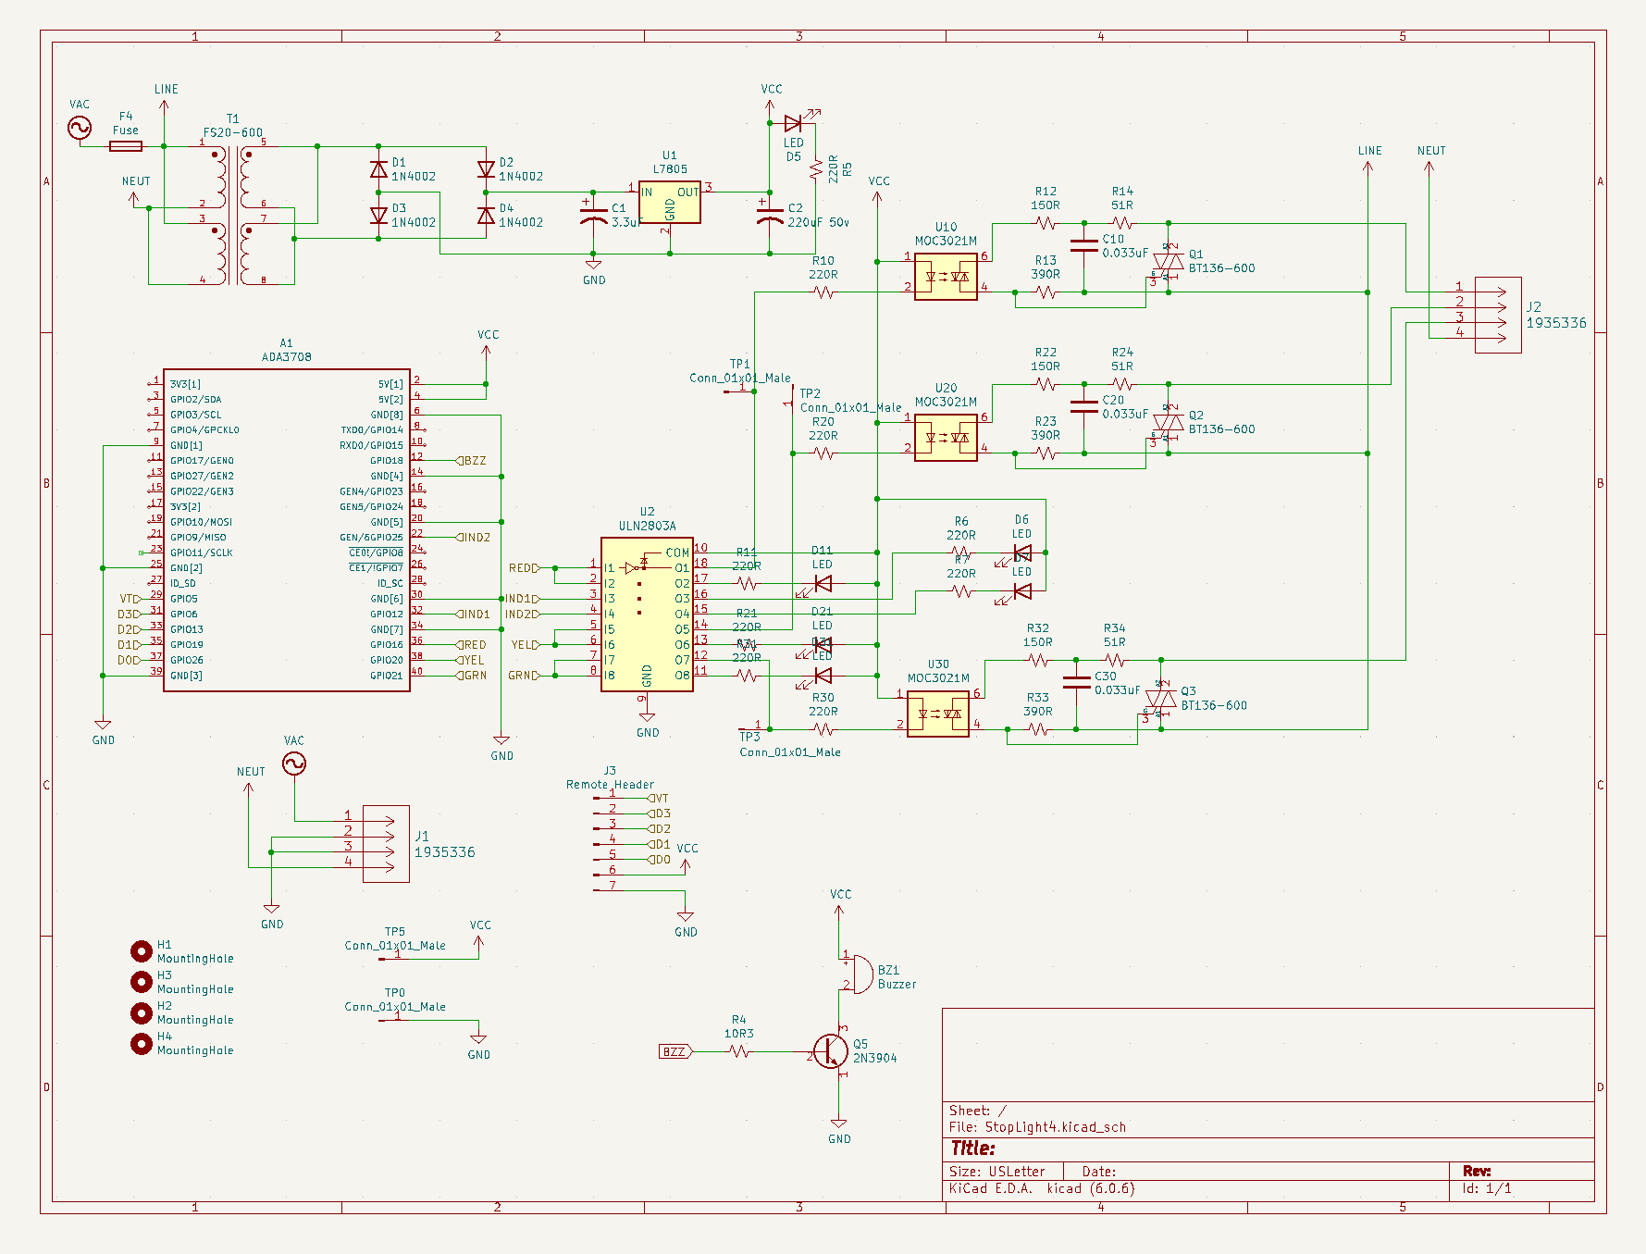Screen dimensions: 1646x1254
Task: Select resistor R14 51R
Action: click(x=1122, y=223)
